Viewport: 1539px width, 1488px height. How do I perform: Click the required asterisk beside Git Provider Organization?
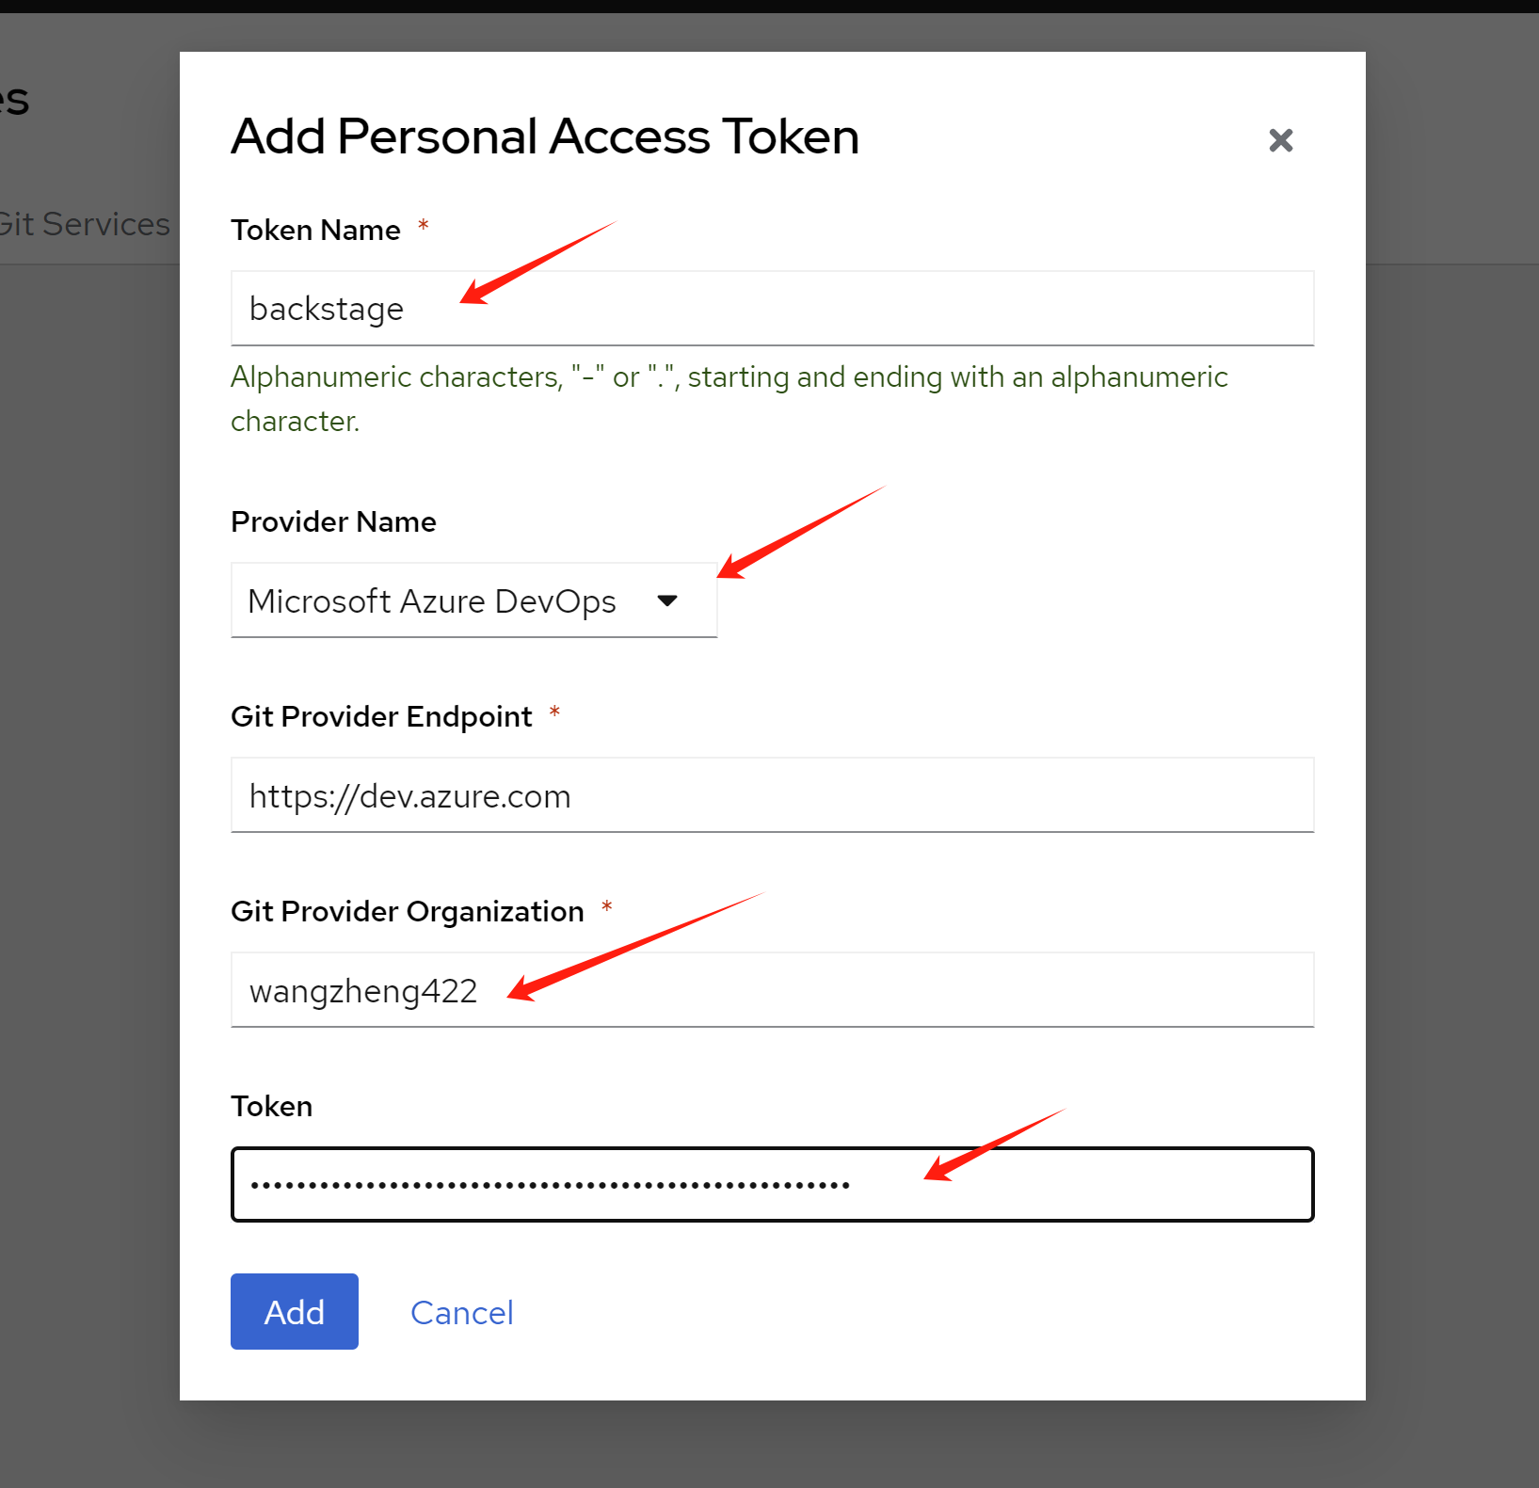(x=607, y=907)
